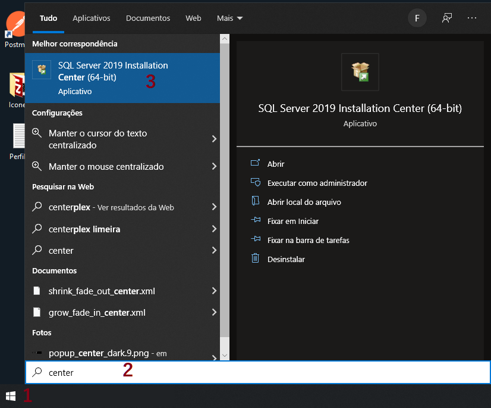Open 'centerplex - Ver resultados da Web' result
This screenshot has height=408, width=491.
122,207
